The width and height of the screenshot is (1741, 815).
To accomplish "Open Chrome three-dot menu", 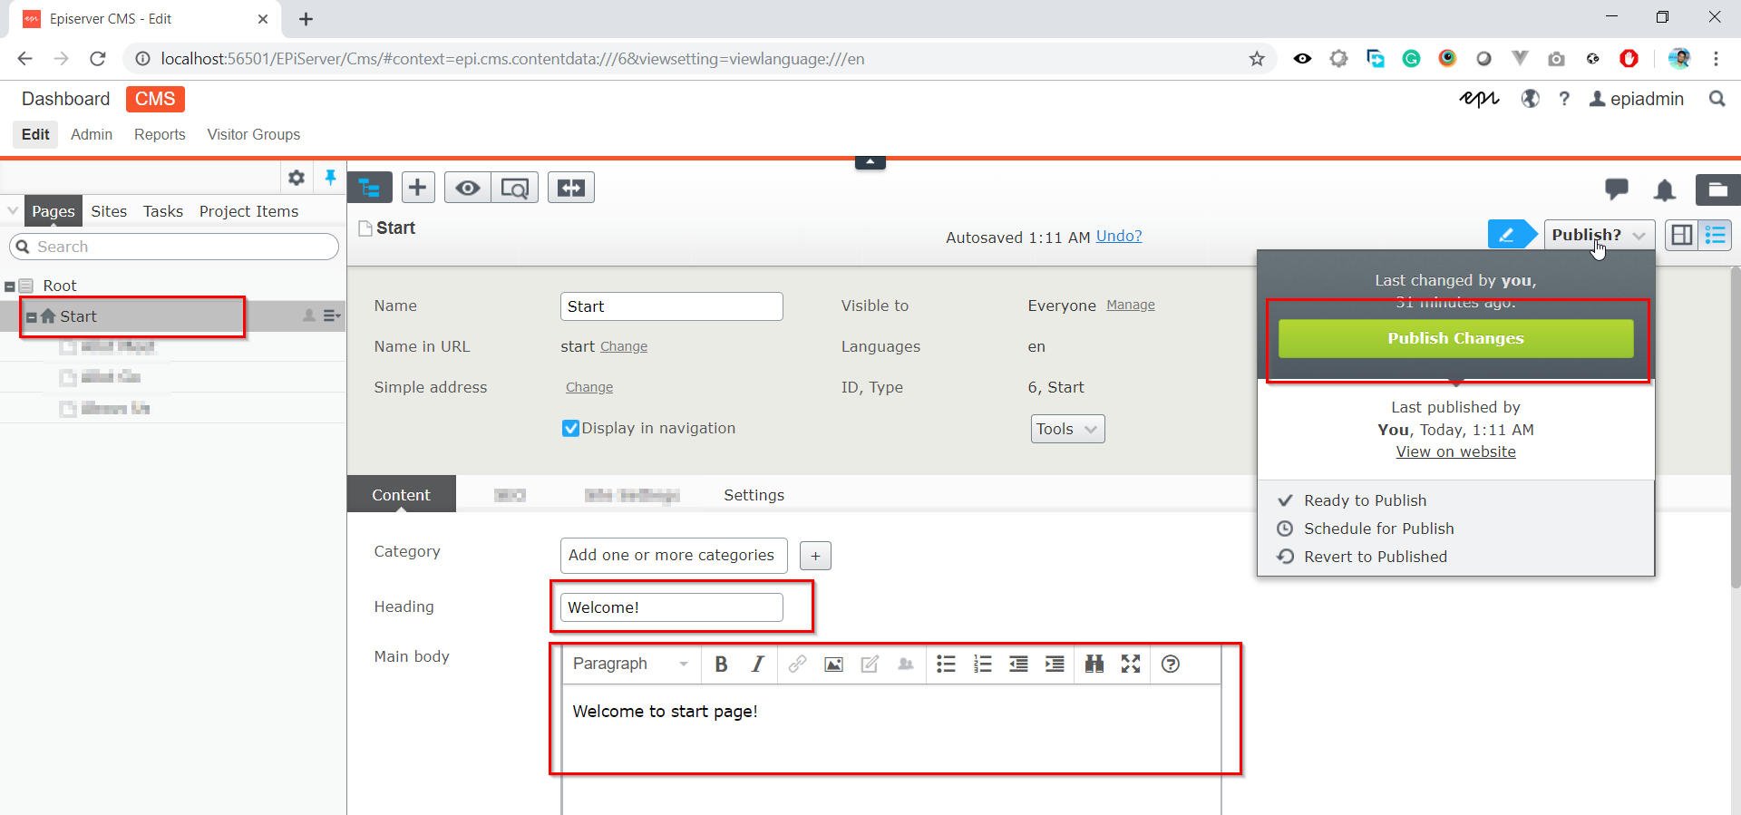I will (x=1716, y=59).
